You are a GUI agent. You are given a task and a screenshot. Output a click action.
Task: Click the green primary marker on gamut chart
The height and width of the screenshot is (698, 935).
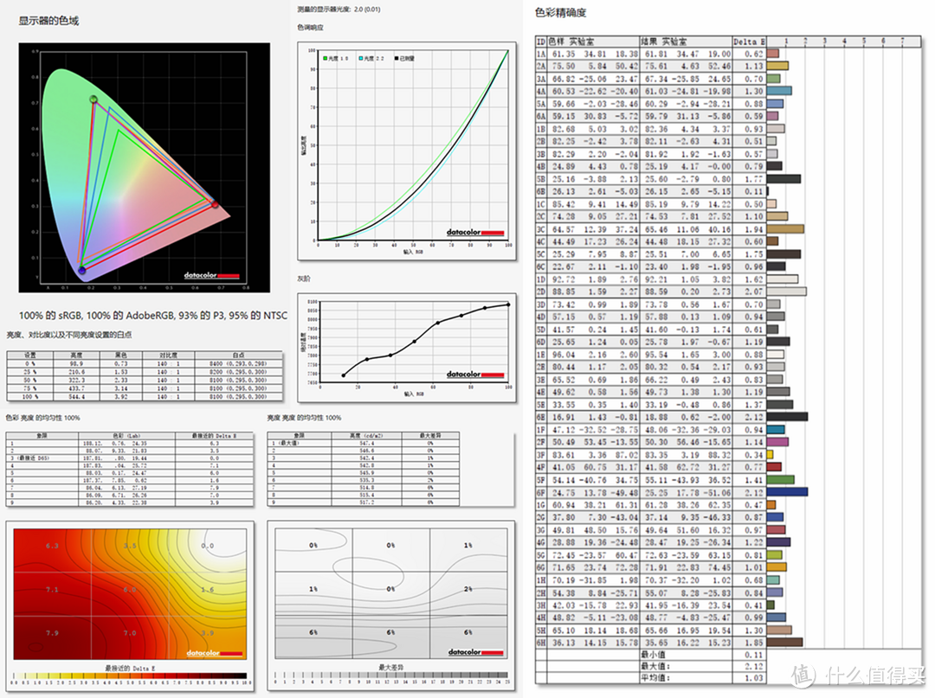(x=93, y=99)
